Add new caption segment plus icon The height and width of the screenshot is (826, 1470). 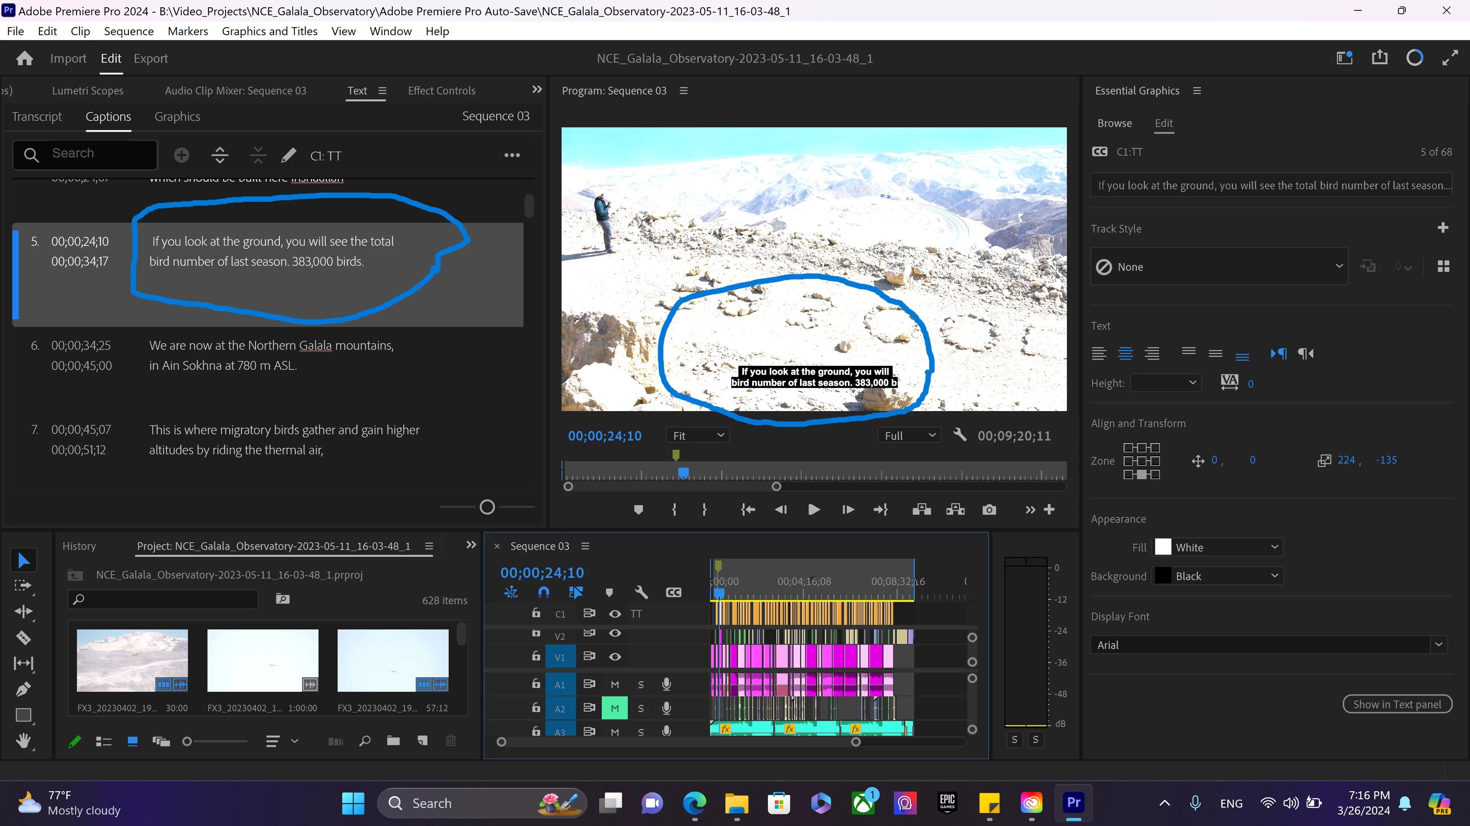[x=181, y=155]
